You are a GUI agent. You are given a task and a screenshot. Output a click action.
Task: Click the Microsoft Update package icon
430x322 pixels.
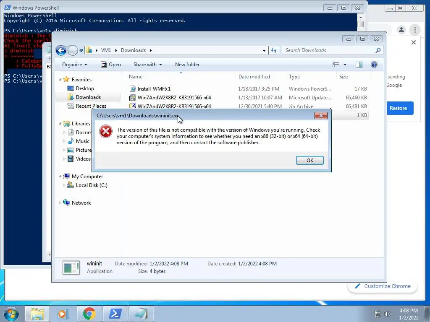(x=133, y=97)
